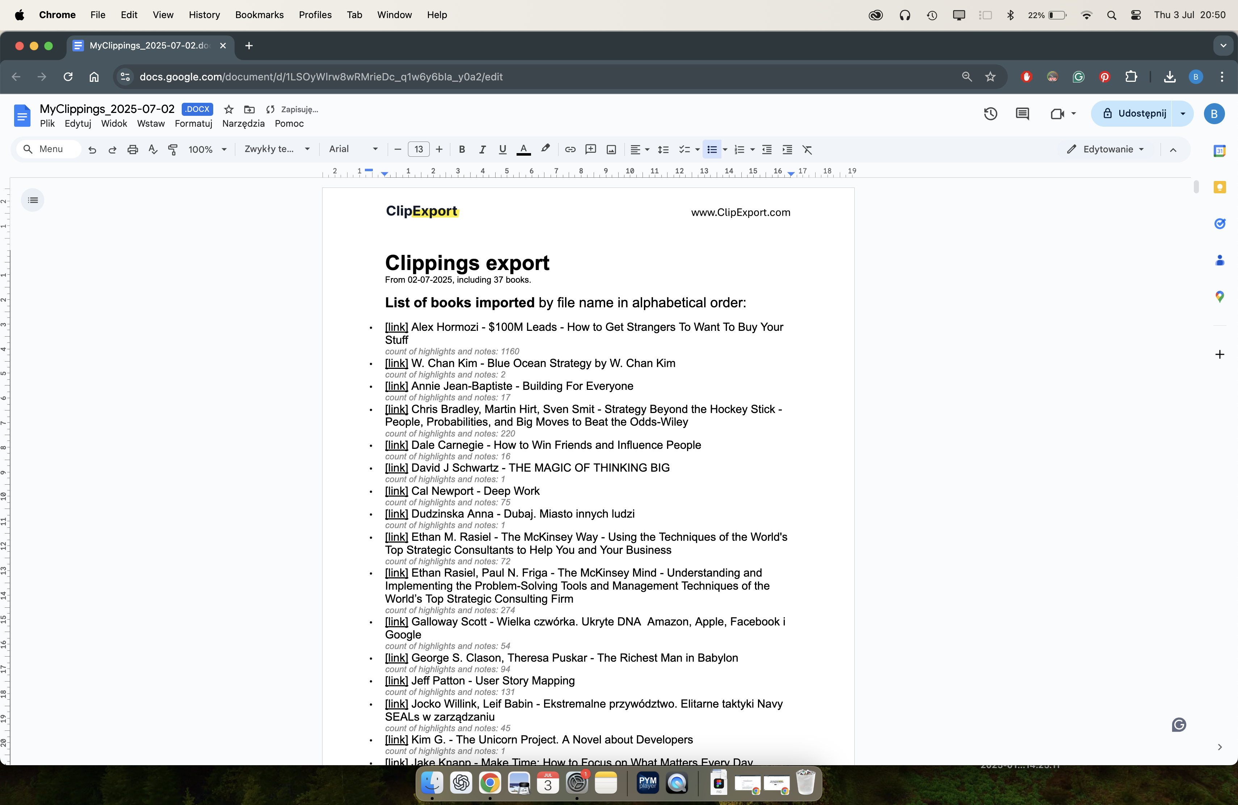This screenshot has height=805, width=1238.
Task: Follow the [link] for Jeff Patton User Story Mapping
Action: 396,681
